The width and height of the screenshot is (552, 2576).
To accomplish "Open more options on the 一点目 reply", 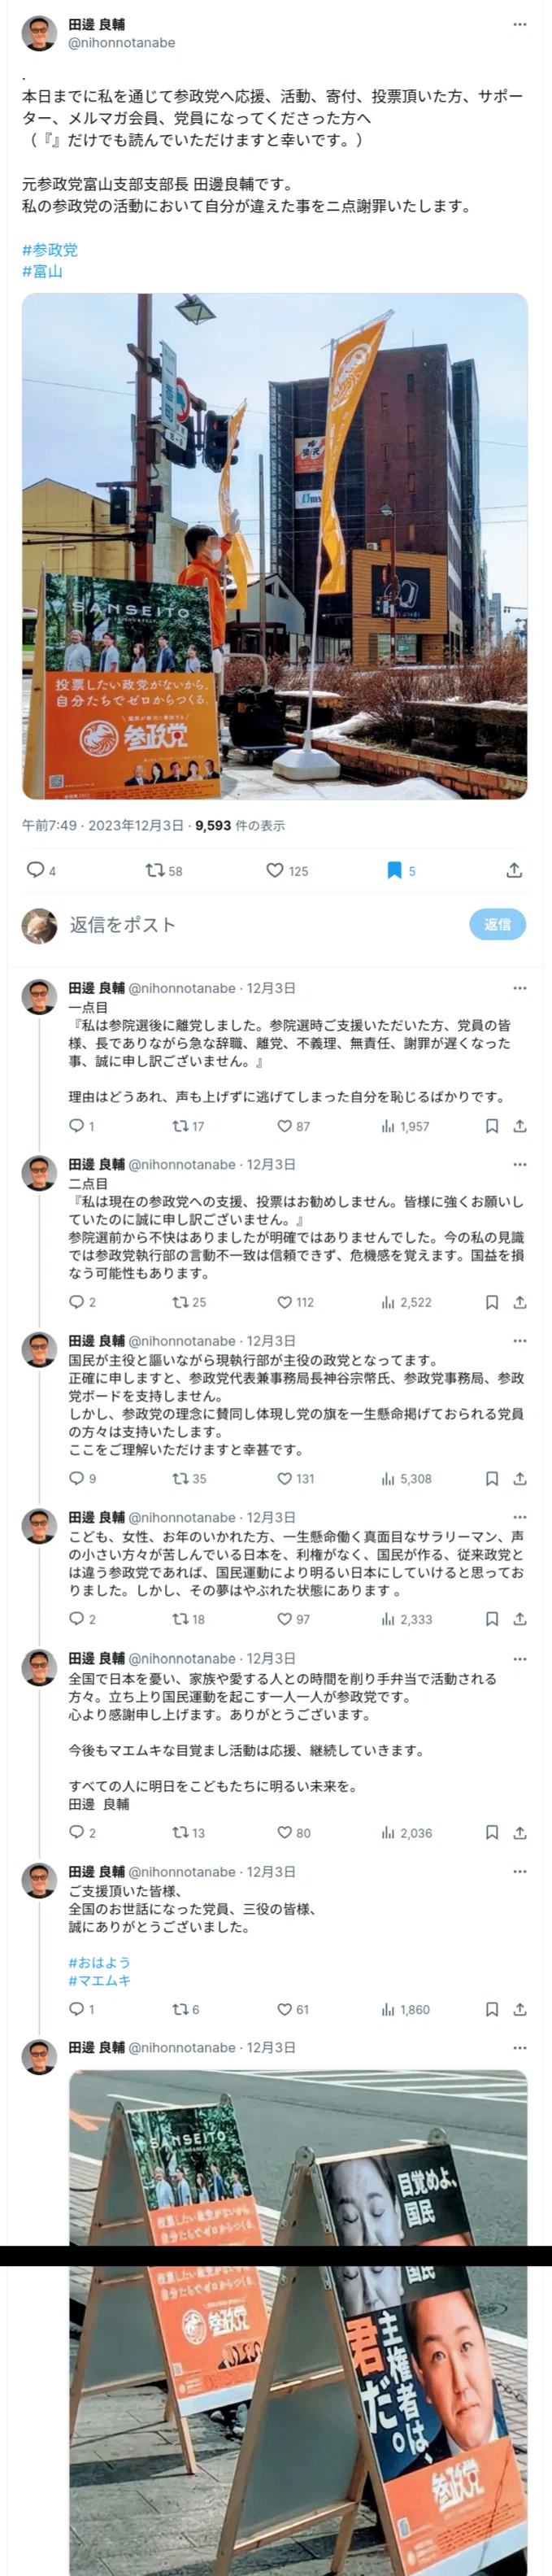I will (519, 988).
